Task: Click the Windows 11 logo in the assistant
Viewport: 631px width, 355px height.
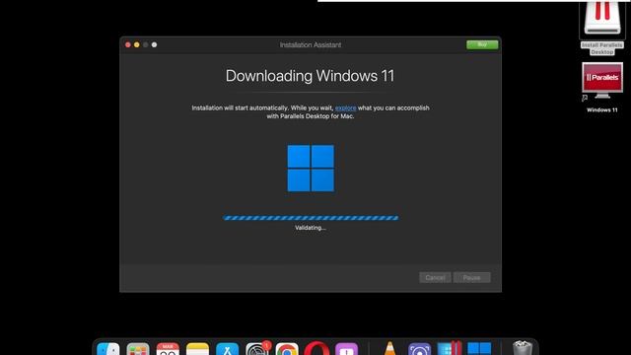Action: [x=311, y=169]
